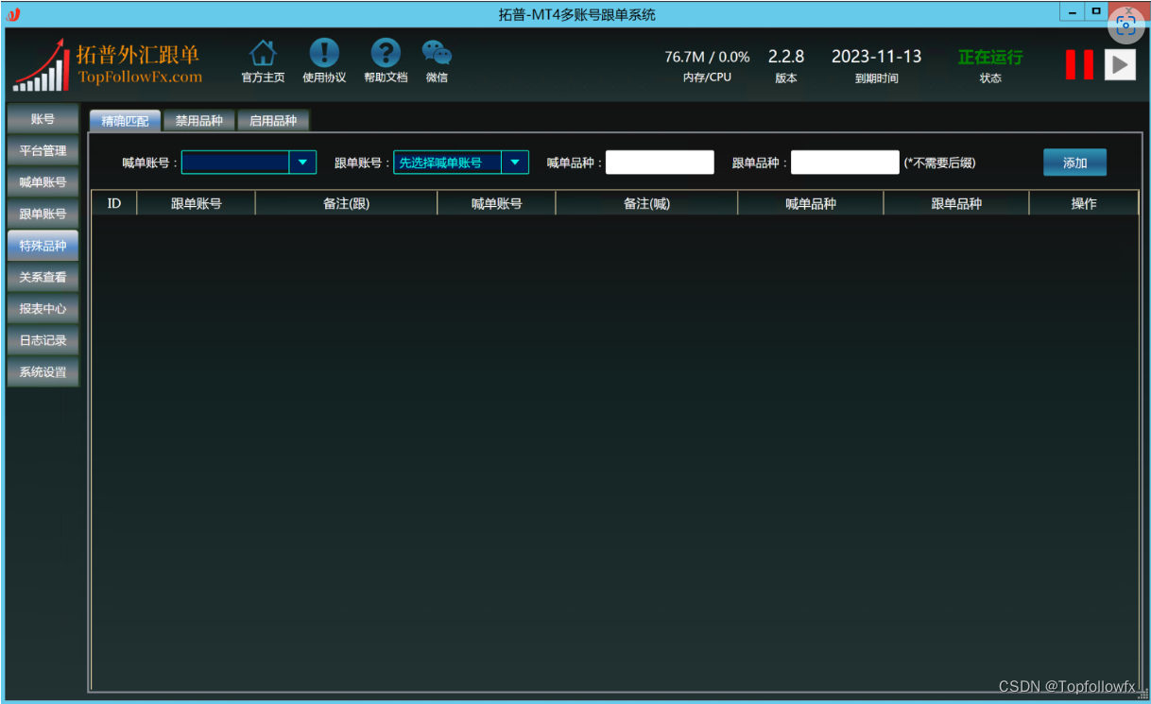Switch to the 启用品种 tab

tap(273, 121)
